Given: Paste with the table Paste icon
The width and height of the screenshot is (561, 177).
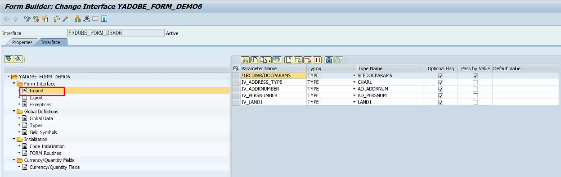Looking at the screenshot, I should click(x=264, y=59).
